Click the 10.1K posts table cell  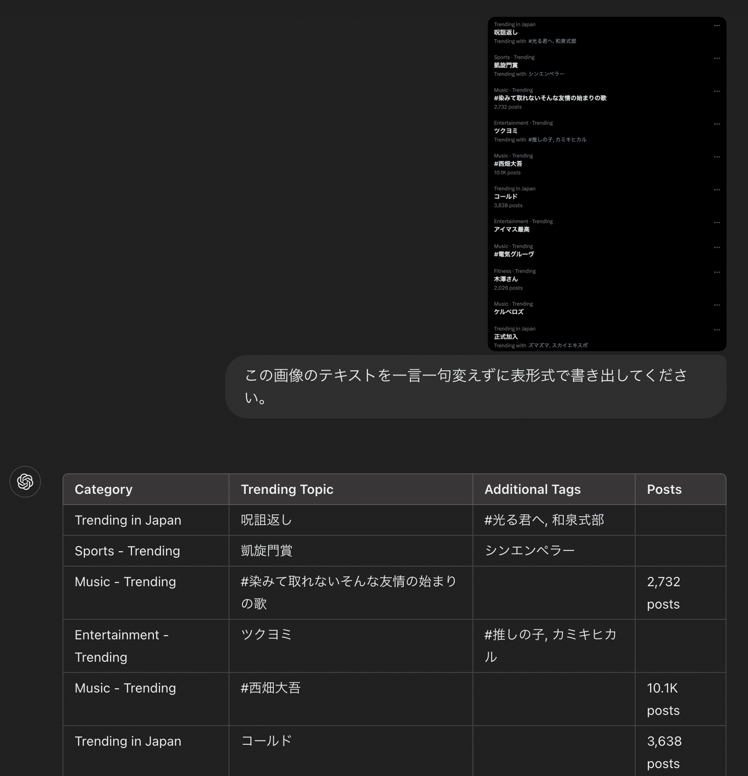point(663,699)
